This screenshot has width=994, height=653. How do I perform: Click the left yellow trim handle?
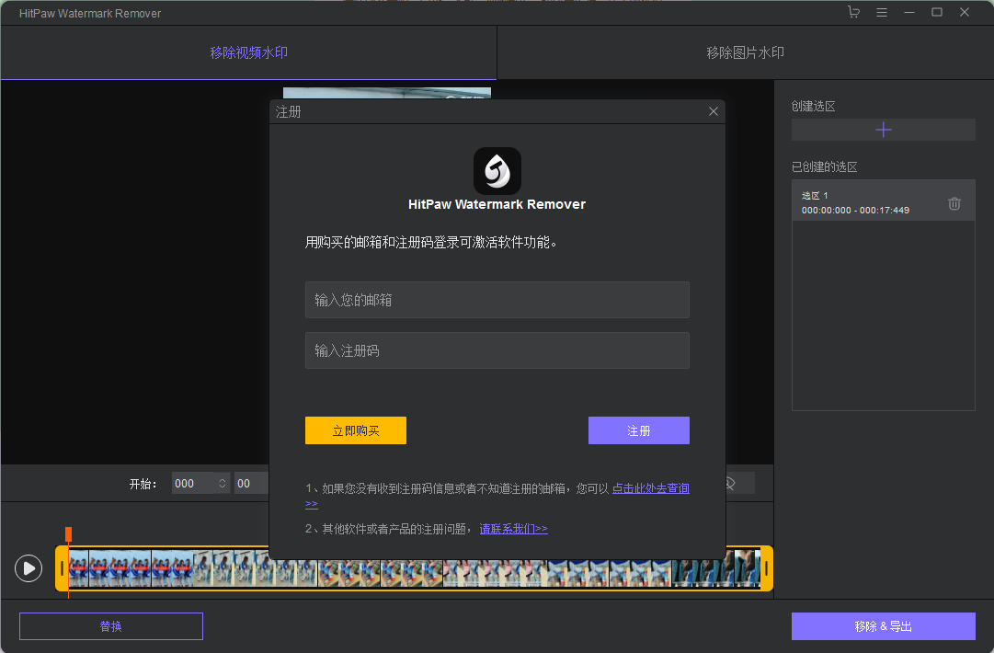62,568
